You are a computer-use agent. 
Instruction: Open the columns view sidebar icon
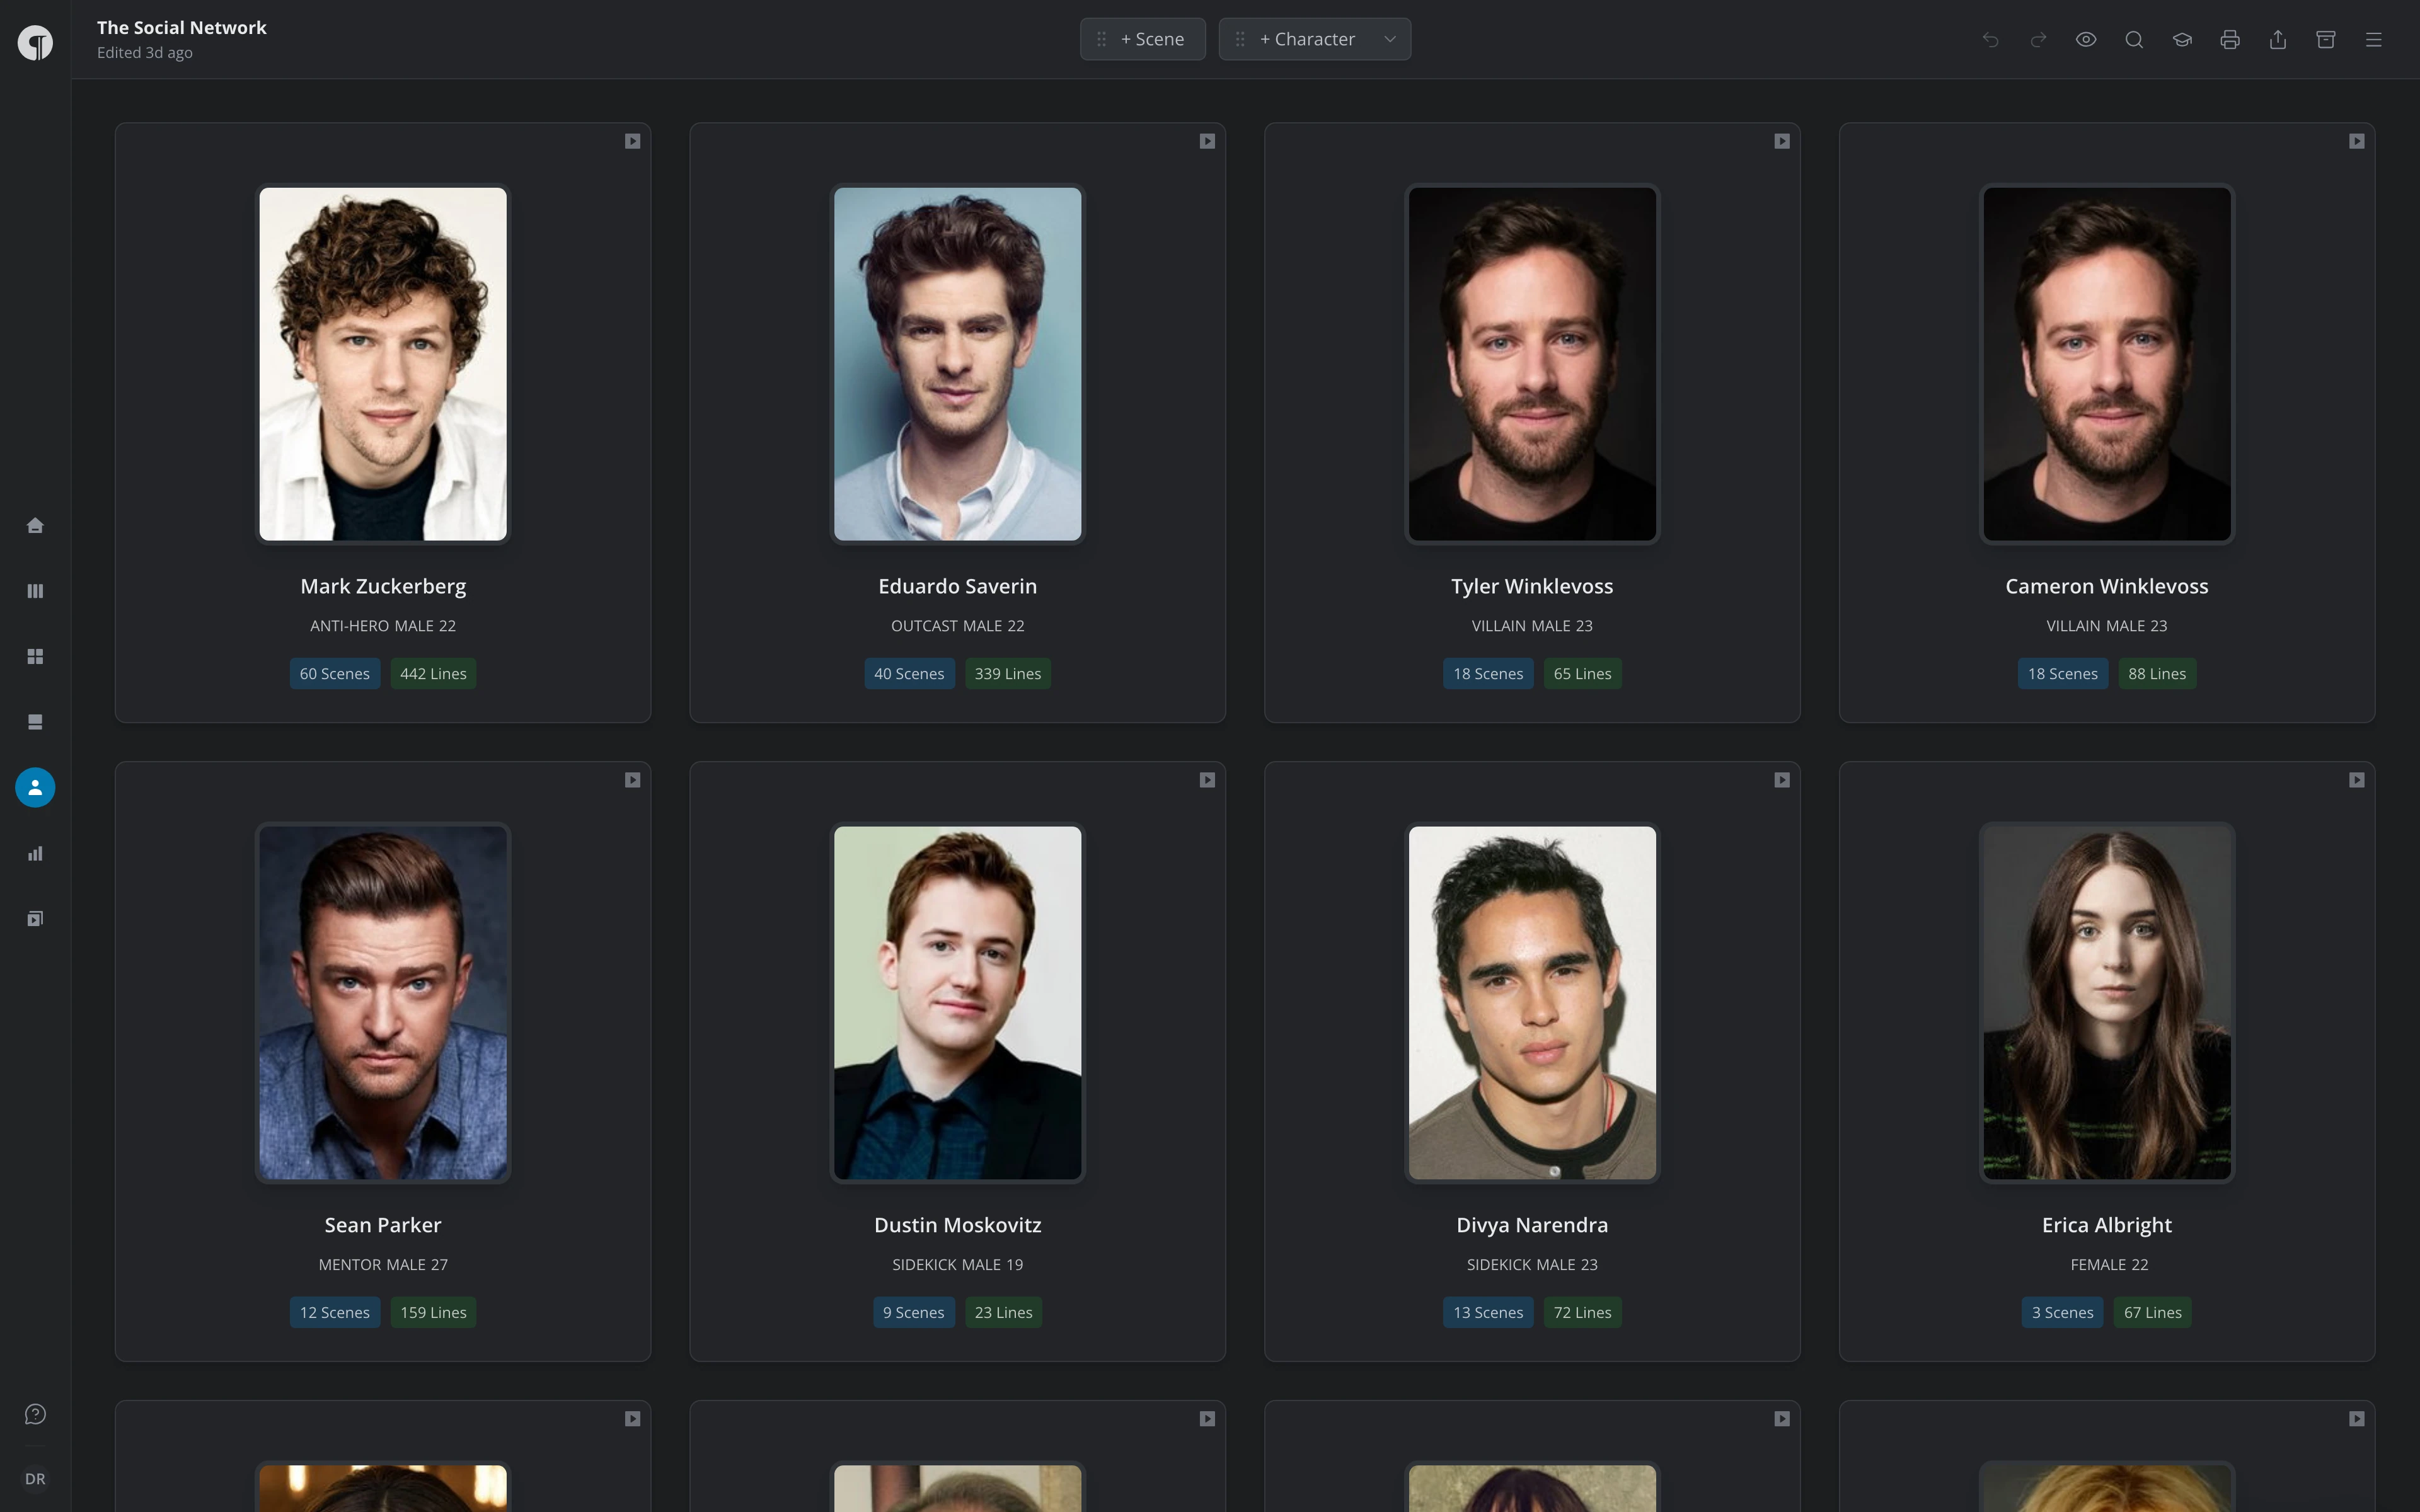[x=35, y=591]
